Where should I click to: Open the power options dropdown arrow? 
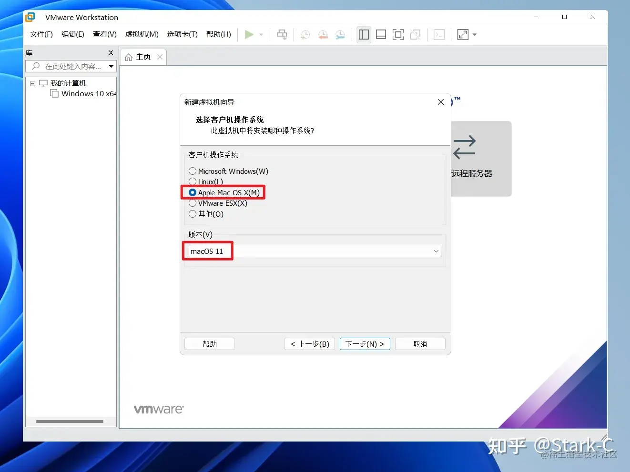point(261,35)
